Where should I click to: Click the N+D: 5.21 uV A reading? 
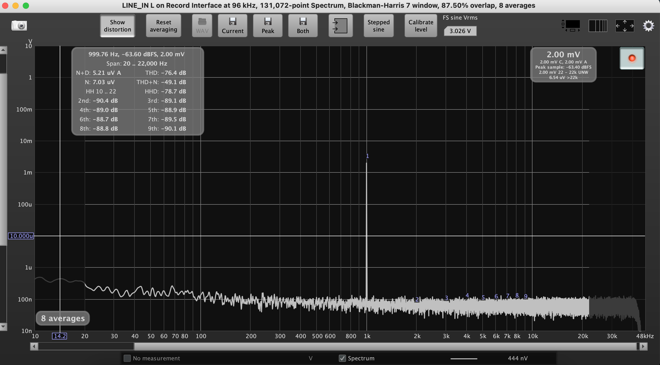tap(98, 73)
